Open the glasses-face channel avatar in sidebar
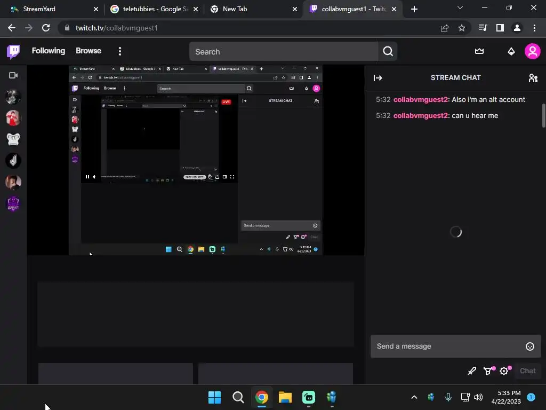Image resolution: width=546 pixels, height=410 pixels. (13, 139)
